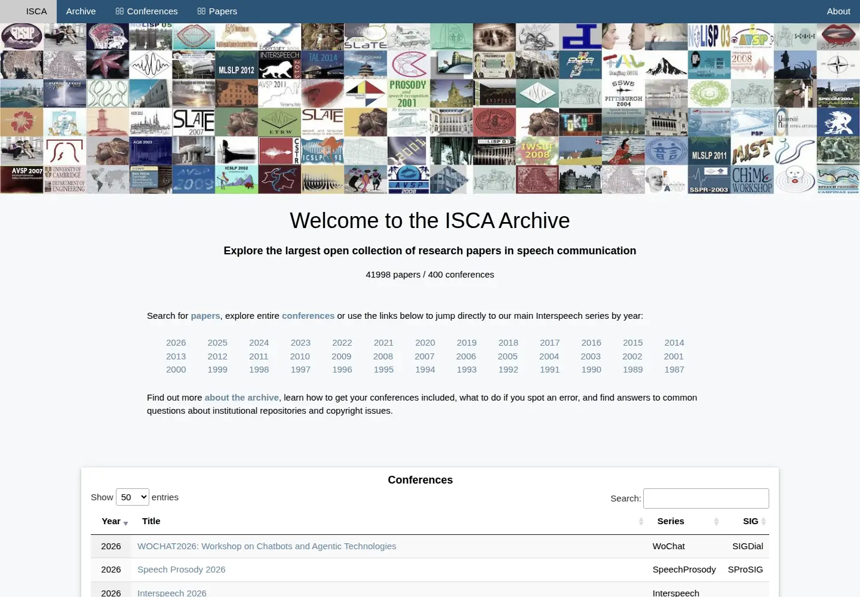The height and width of the screenshot is (597, 860).
Task: Click the SIGDial cell in WOCHAT2026 row
Action: pyautogui.click(x=748, y=546)
